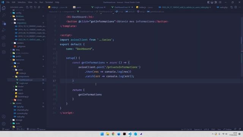
Task: Open Manage gear icon in activity bar
Action: click(3, 124)
